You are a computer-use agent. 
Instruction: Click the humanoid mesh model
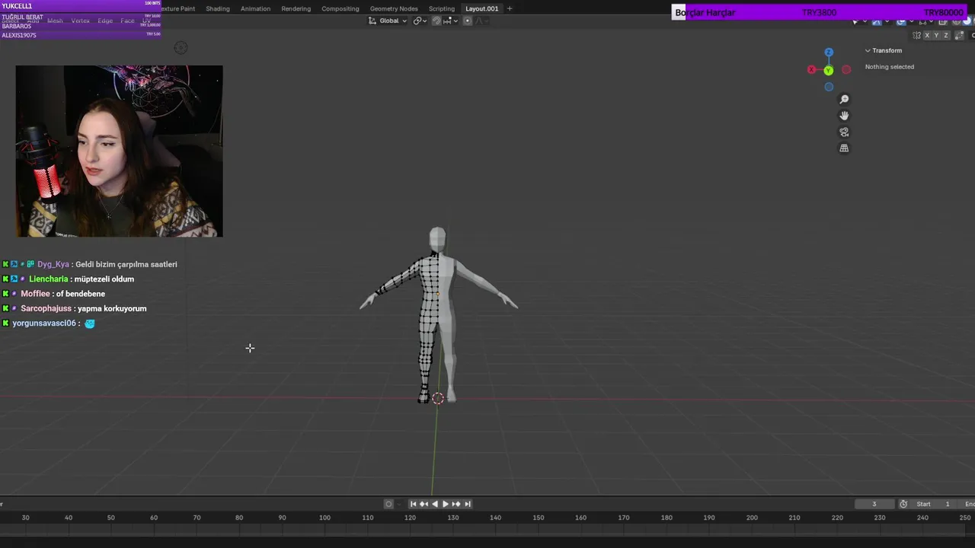pyautogui.click(x=438, y=314)
